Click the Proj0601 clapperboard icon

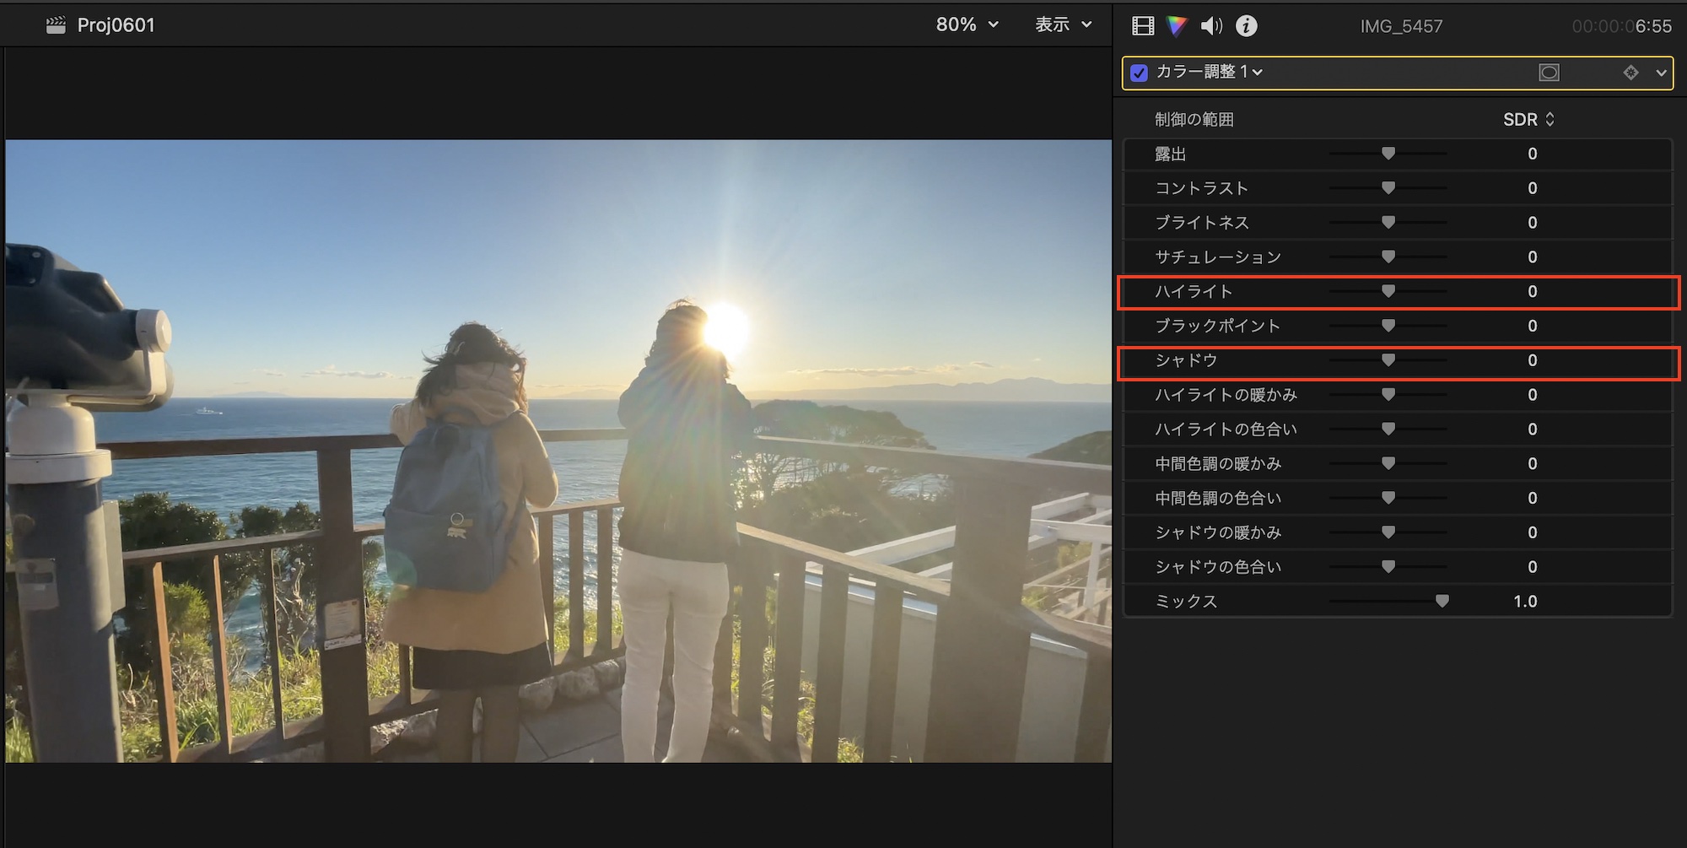(56, 25)
